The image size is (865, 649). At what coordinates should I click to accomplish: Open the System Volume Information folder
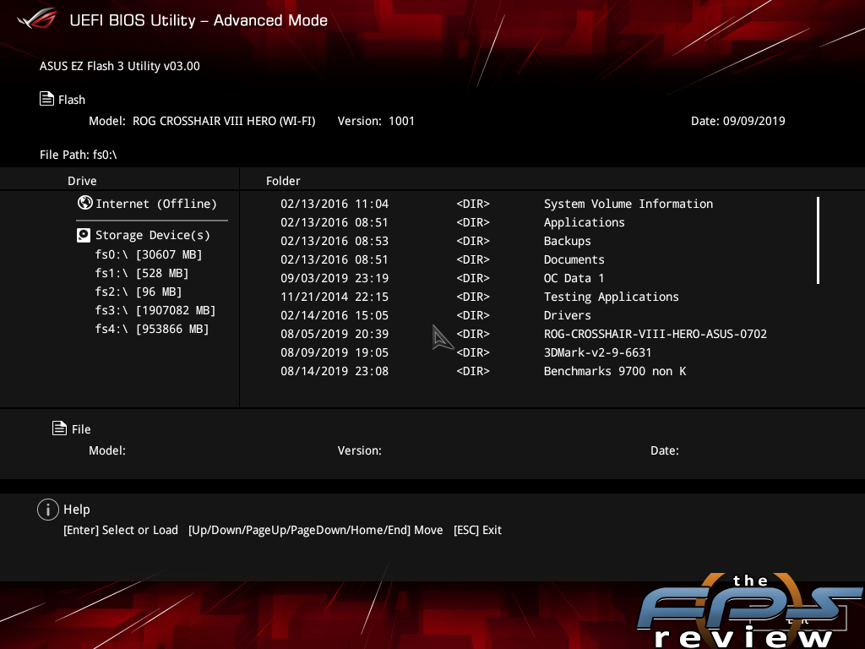tap(628, 204)
